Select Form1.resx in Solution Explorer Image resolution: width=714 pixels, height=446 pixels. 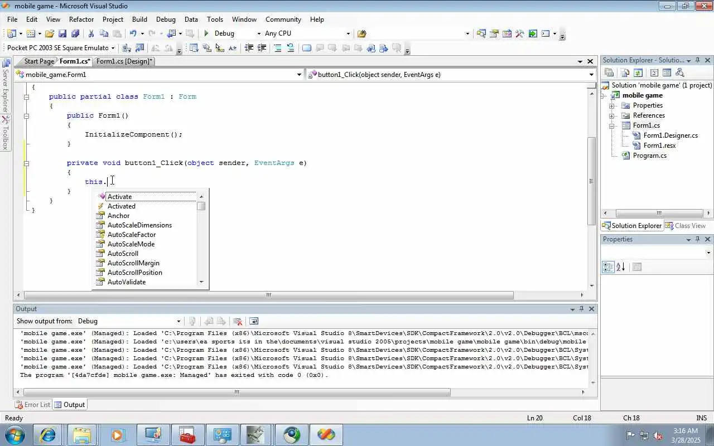click(x=659, y=146)
